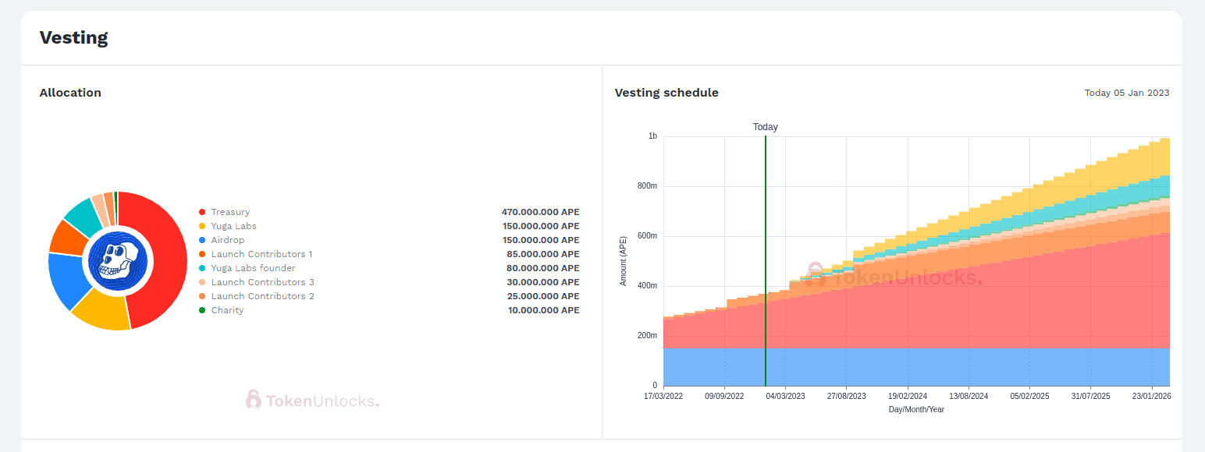Screen dimensions: 1205x452
Task: Click the 05/02/2025 axis date
Action: tap(1029, 397)
